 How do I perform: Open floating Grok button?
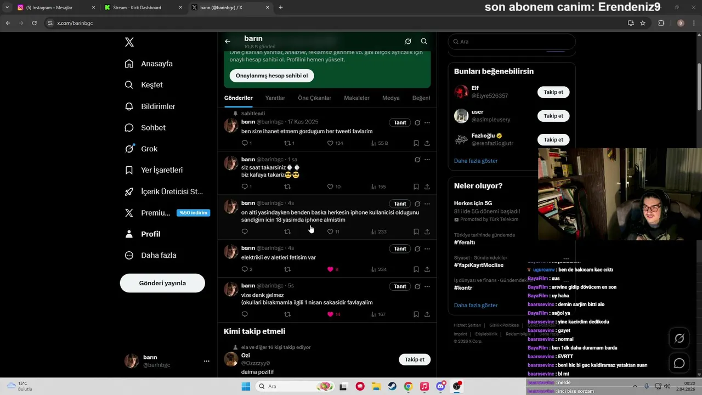point(679,338)
